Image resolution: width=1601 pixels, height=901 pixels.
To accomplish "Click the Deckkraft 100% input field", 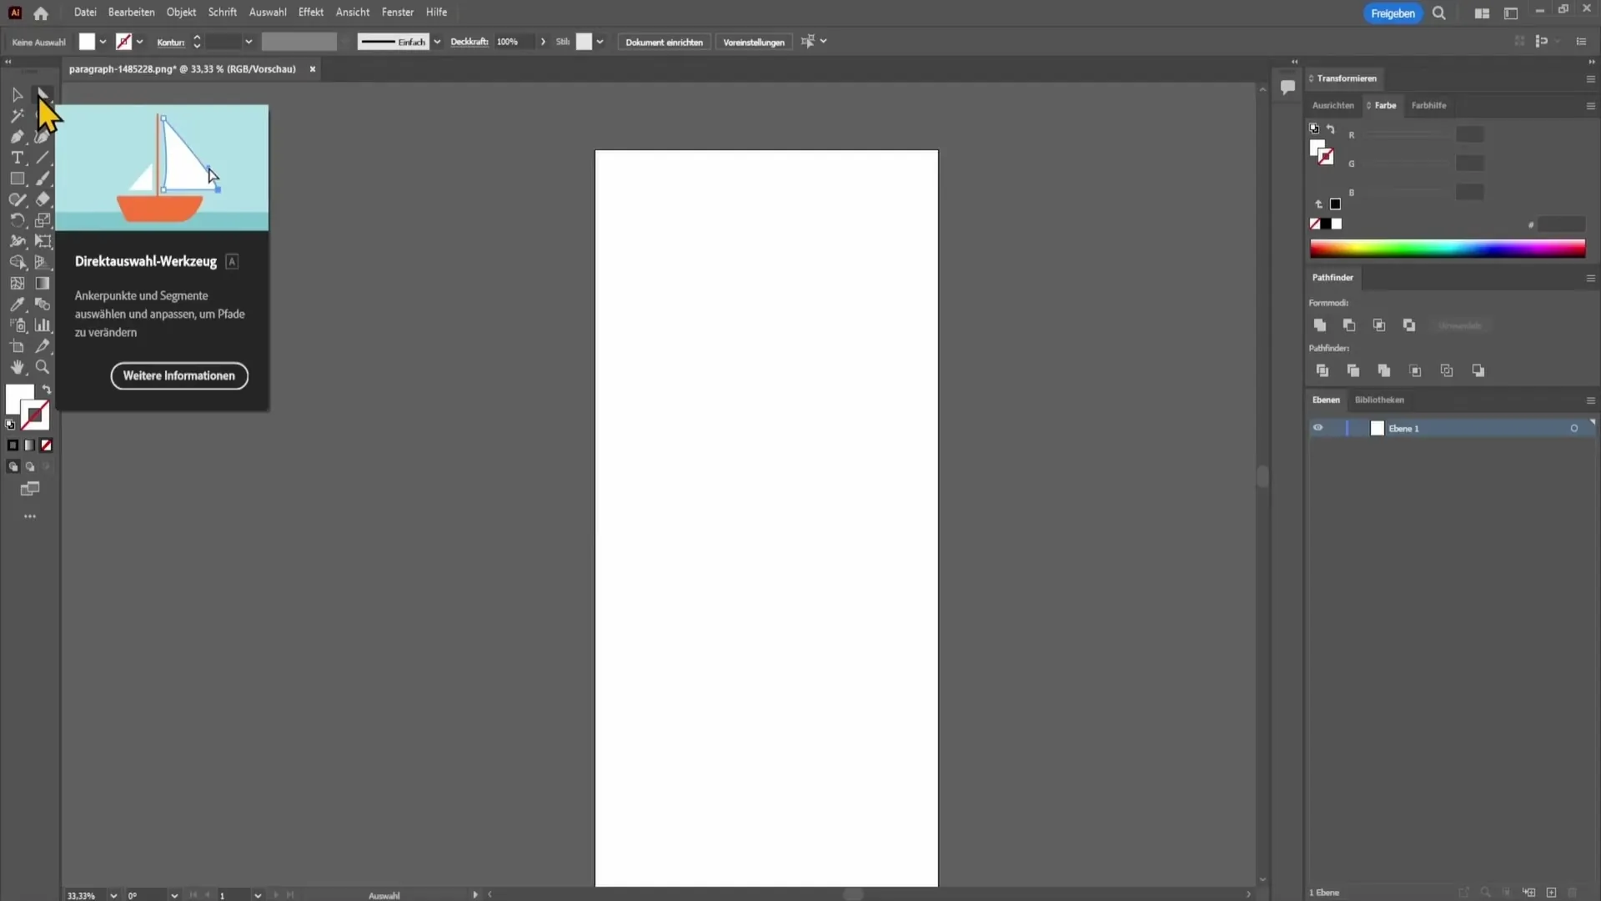I will pos(514,42).
